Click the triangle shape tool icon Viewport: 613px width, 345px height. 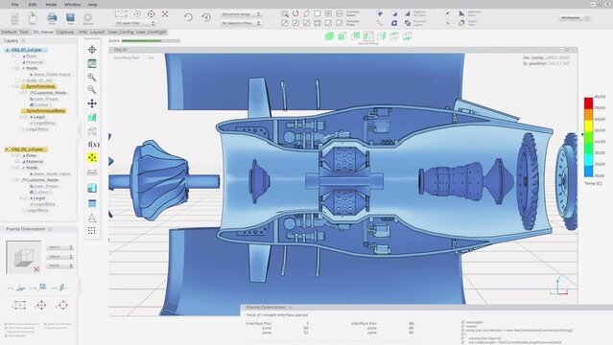point(92,218)
